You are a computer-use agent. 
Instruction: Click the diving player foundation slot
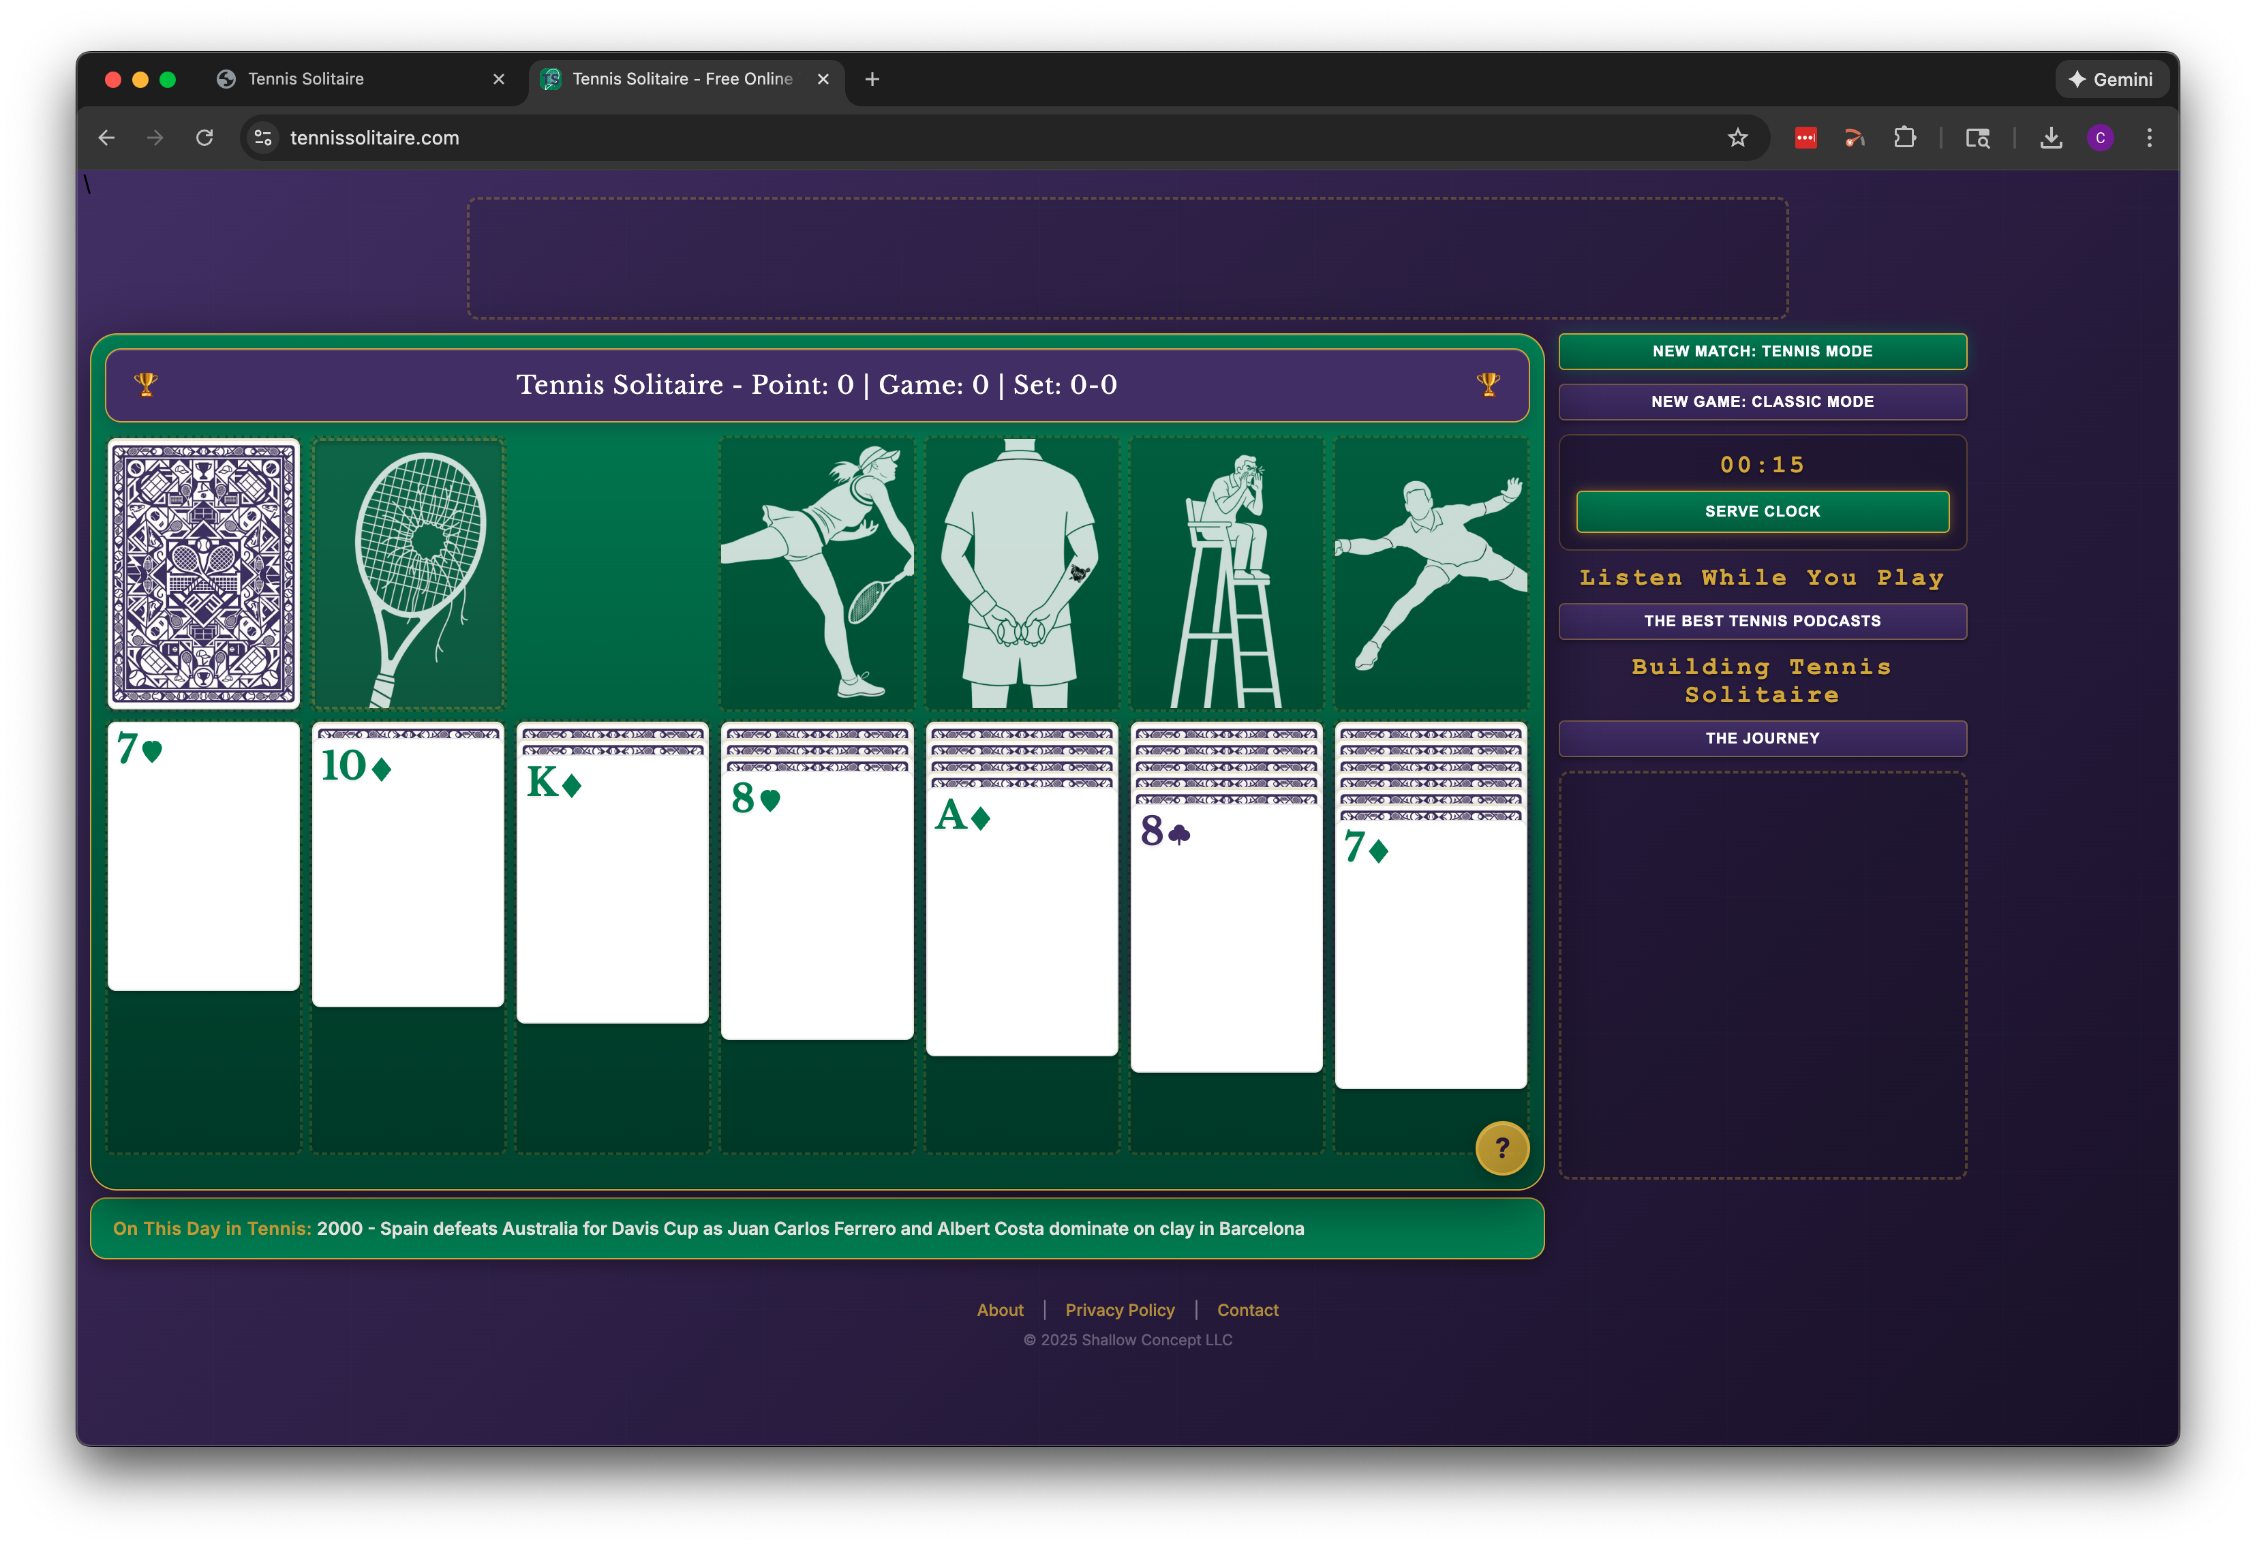point(1431,574)
